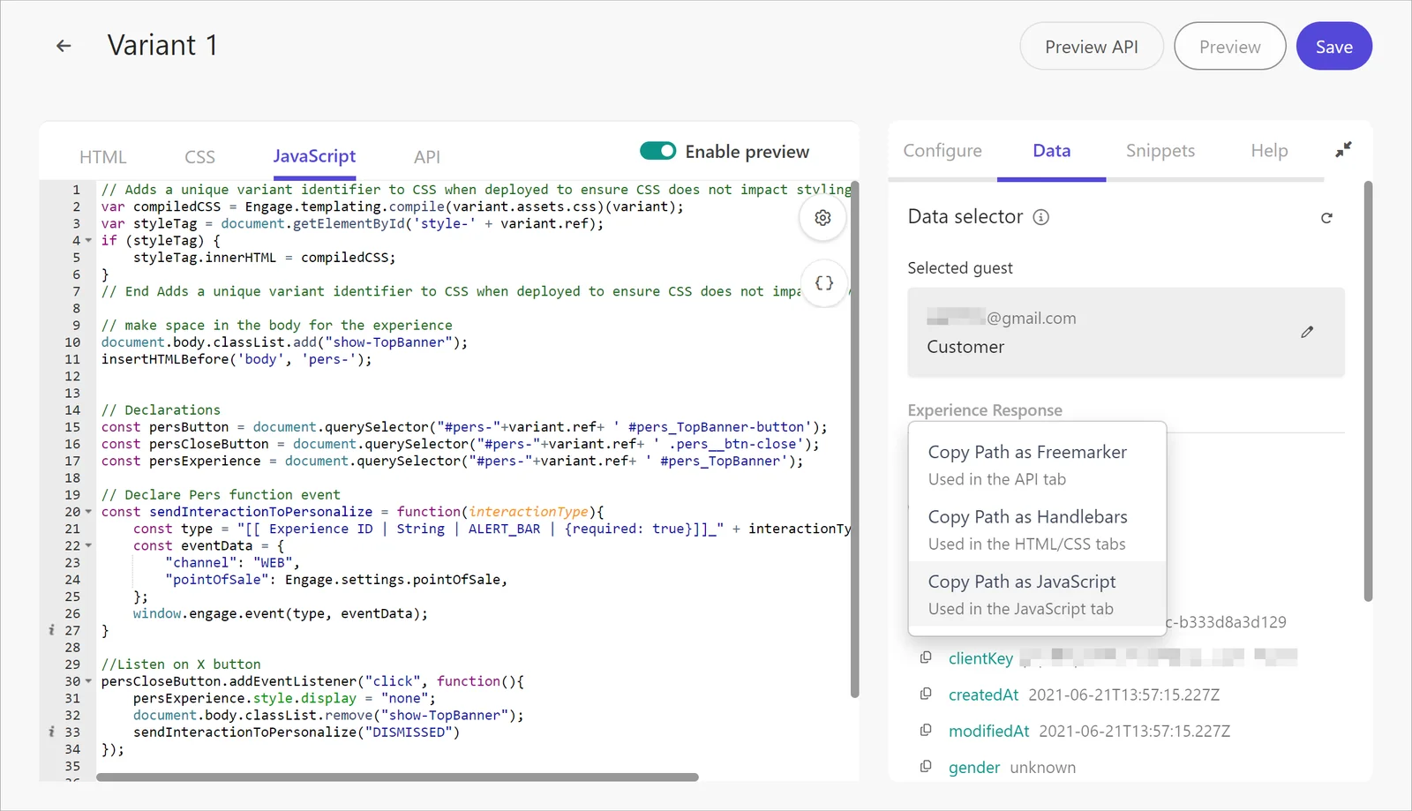Edit the selected guest pencil icon
Viewport: 1412px width, 811px height.
1307,332
